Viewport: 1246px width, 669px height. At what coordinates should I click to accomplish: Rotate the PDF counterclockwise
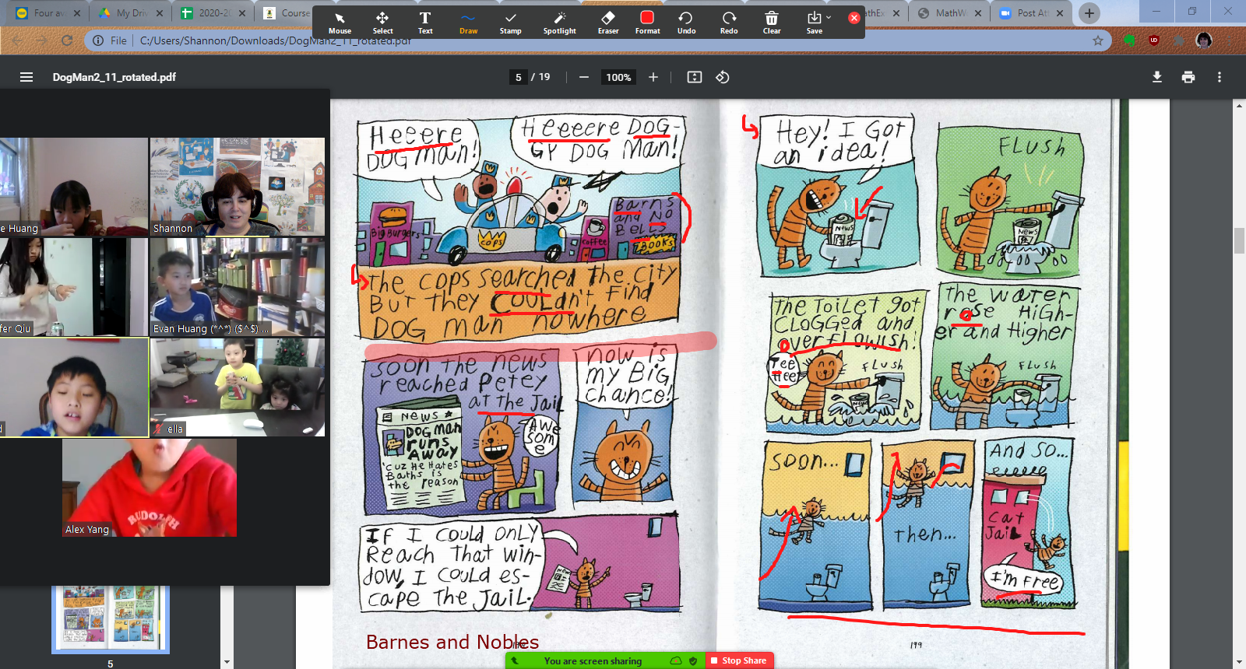(723, 77)
